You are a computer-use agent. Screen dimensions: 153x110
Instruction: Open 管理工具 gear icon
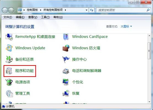coord(9,94)
